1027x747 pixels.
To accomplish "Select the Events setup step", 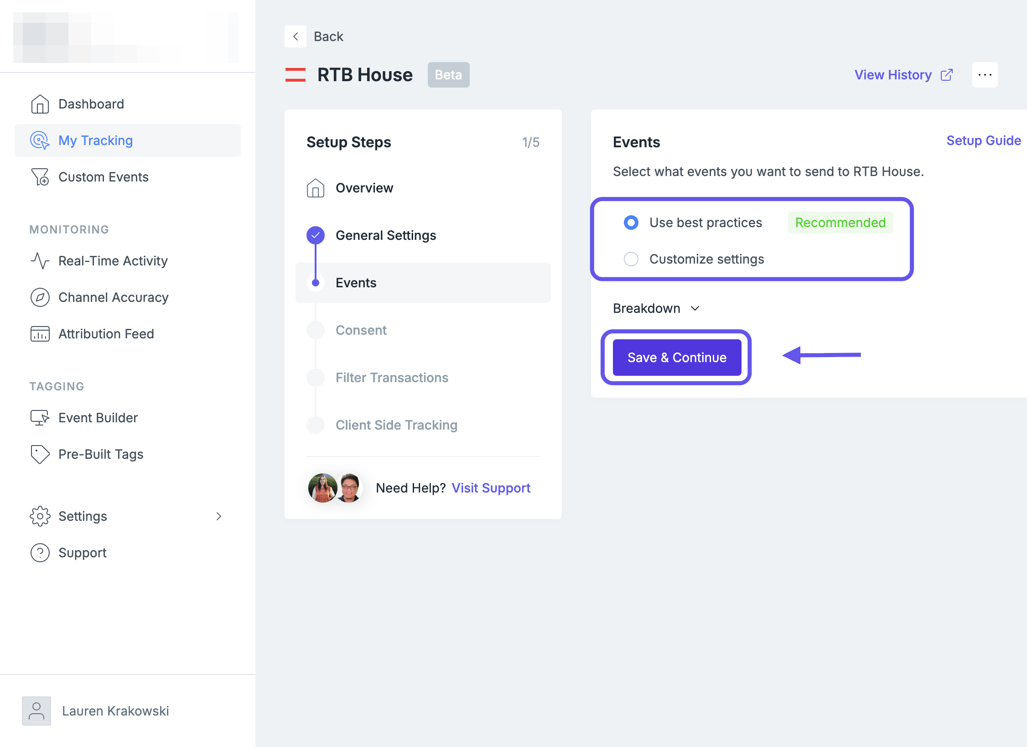I will 423,283.
